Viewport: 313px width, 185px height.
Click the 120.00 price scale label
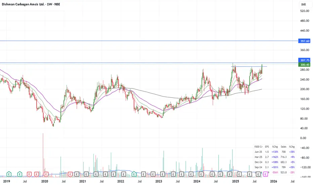[305, 109]
